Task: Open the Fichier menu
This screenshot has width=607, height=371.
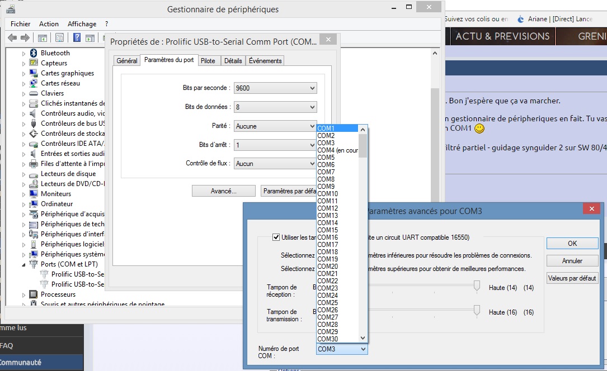Action: (x=21, y=24)
